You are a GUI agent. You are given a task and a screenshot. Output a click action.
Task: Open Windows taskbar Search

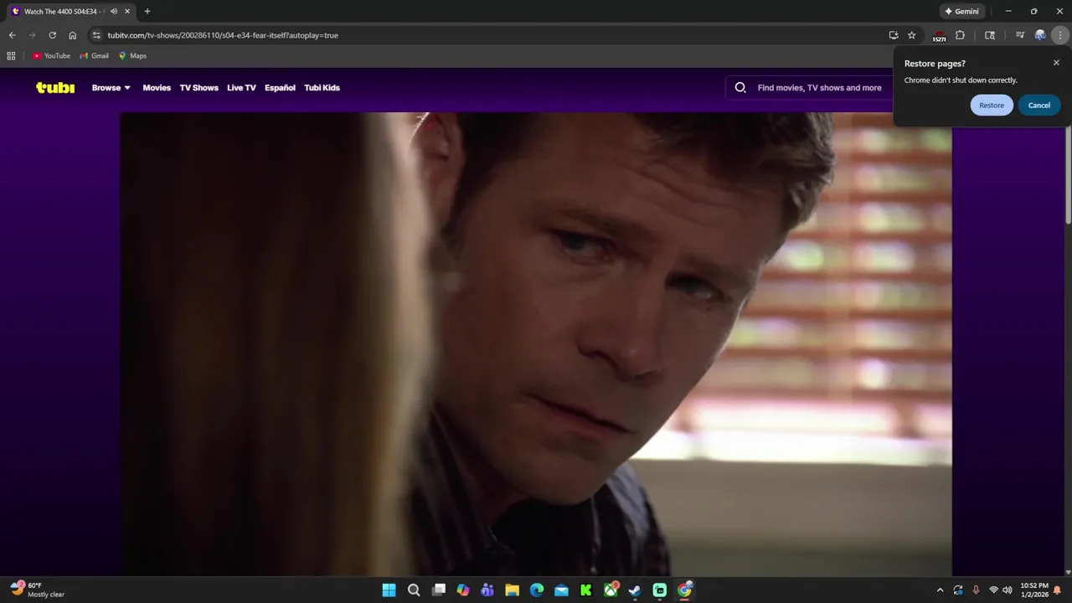pos(414,590)
